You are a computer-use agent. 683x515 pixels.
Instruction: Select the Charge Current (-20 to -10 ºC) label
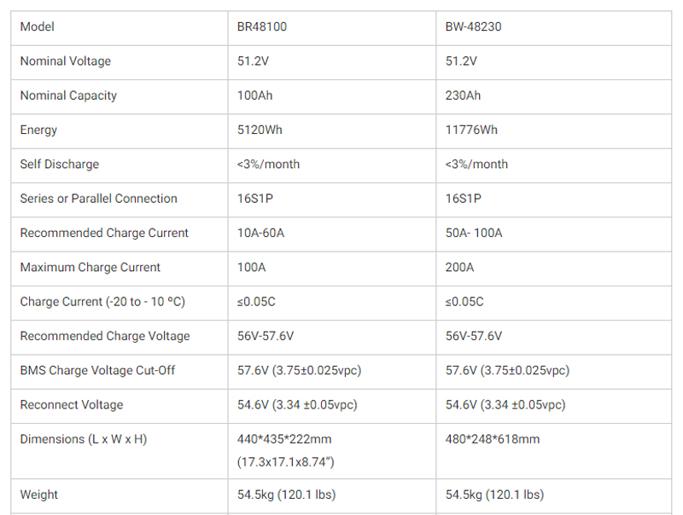coord(102,302)
